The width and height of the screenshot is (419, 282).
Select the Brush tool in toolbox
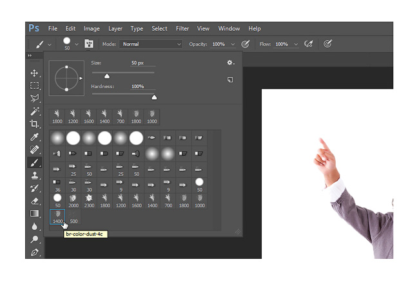pyautogui.click(x=34, y=162)
